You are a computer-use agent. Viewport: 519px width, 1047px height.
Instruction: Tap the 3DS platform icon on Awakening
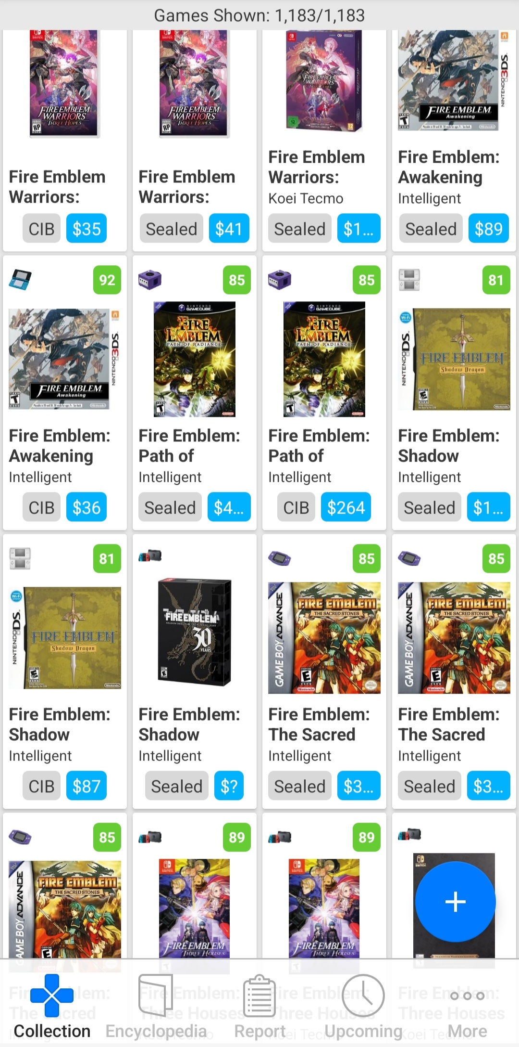tap(20, 280)
